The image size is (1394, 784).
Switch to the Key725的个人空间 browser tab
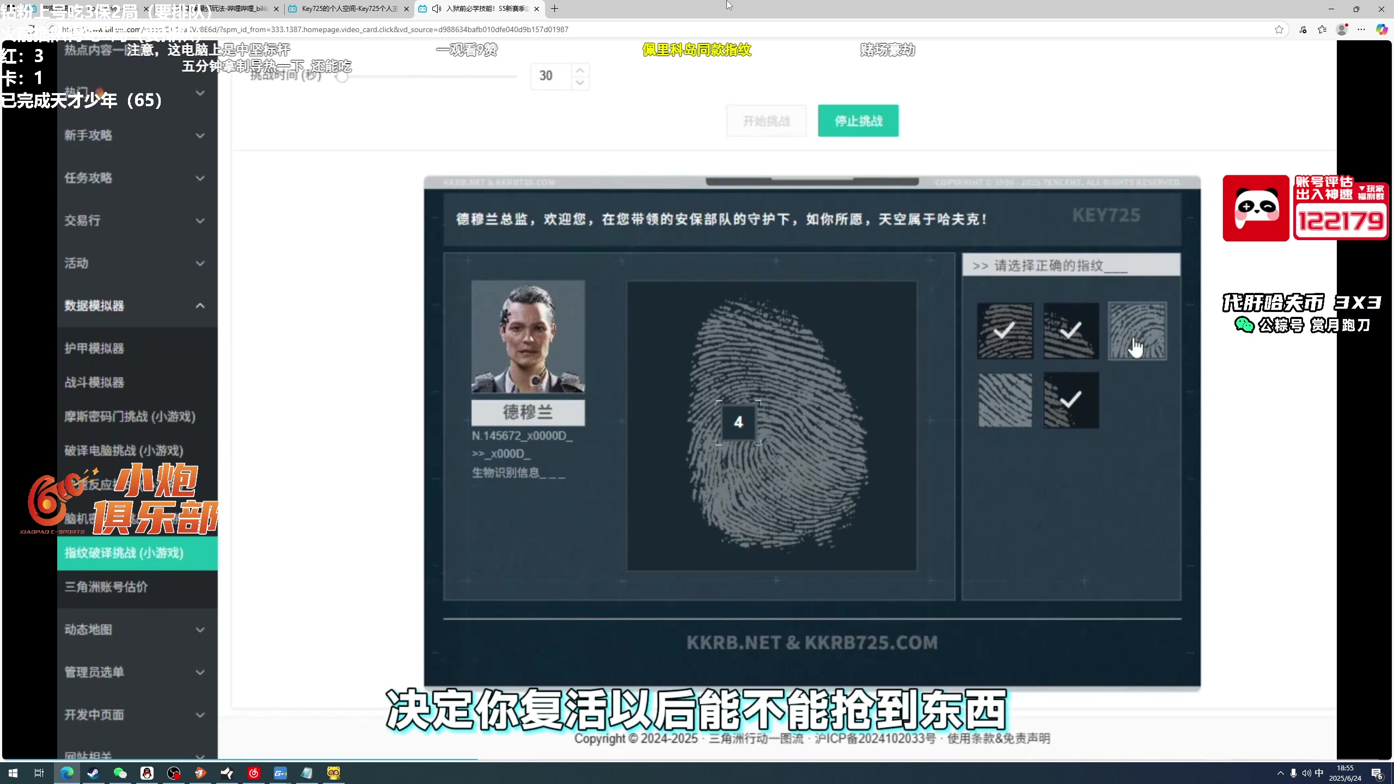[x=348, y=9]
